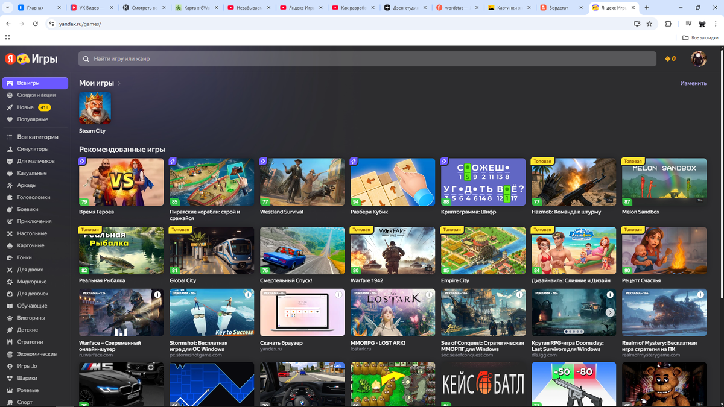724x407 pixels.
Task: Advance Doomsday ad carousel with arrow
Action: [610, 312]
